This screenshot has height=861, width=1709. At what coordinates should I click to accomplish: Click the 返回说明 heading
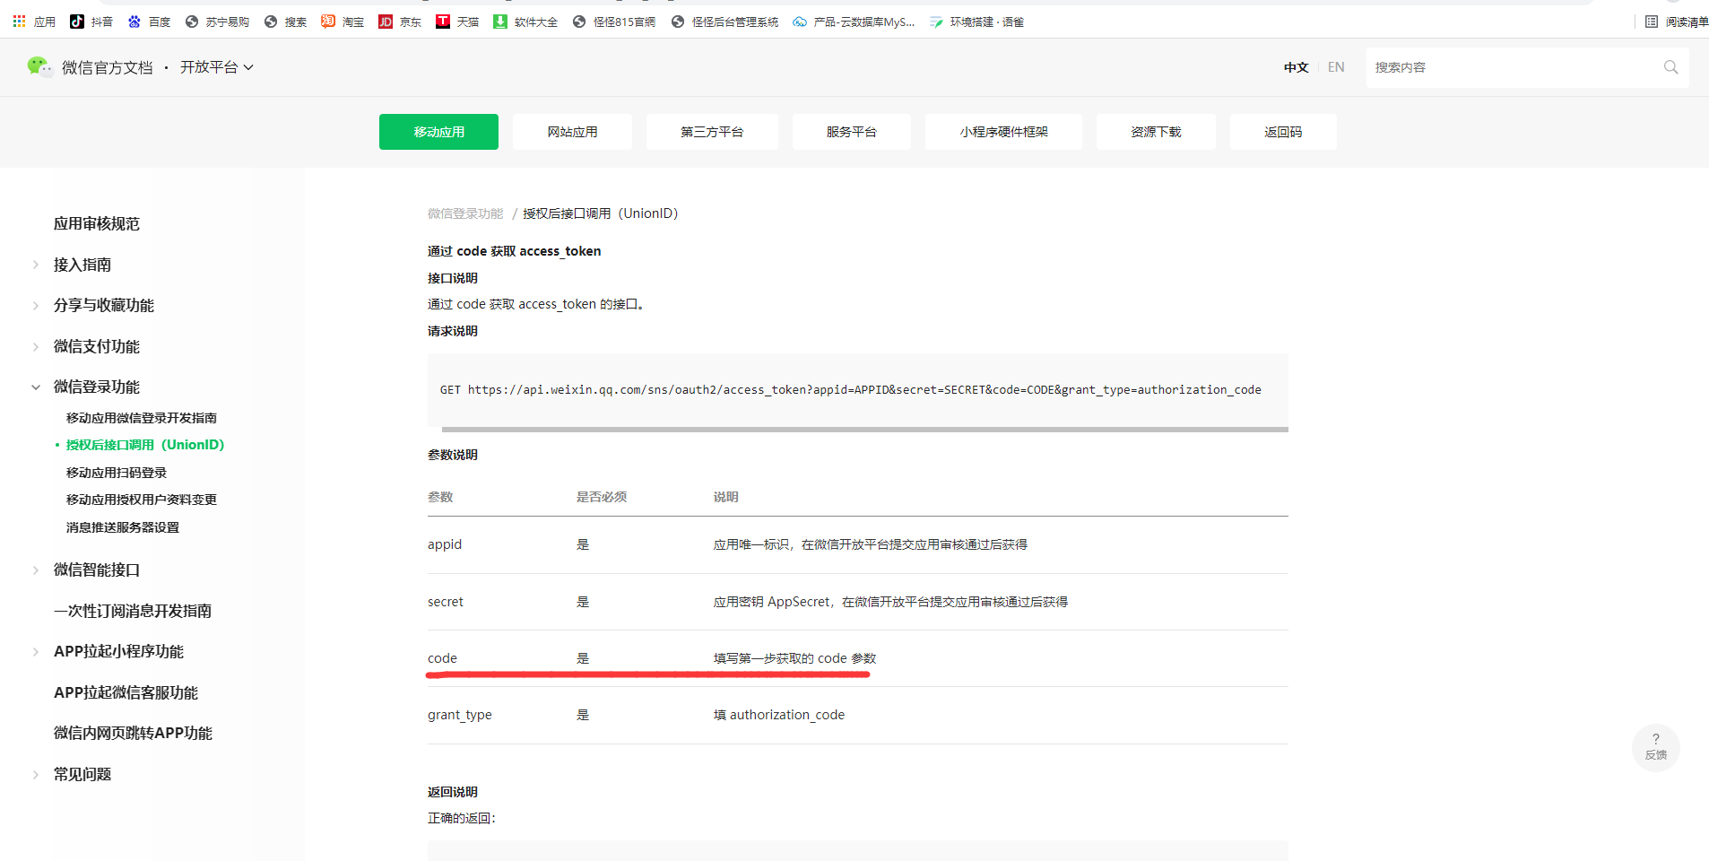[x=453, y=792]
